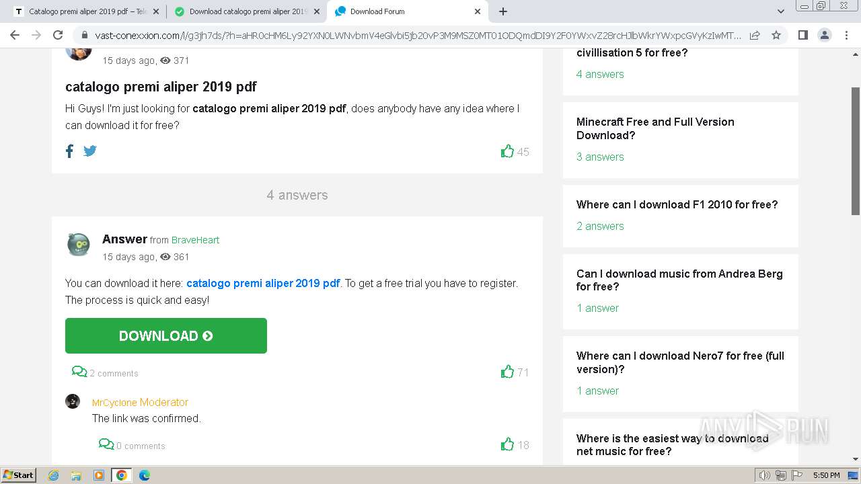
Task: Open the Chrome profile menu
Action: (x=824, y=35)
